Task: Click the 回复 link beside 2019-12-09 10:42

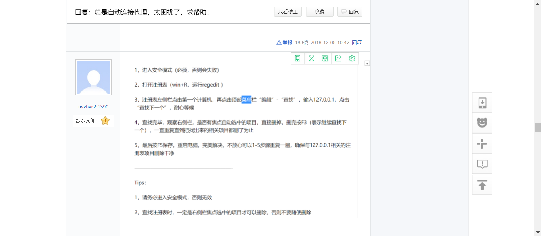Action: tap(357, 42)
